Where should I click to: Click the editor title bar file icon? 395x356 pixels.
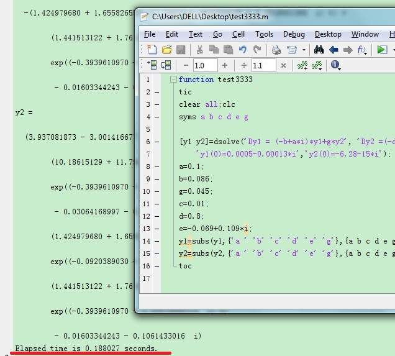[145, 17]
